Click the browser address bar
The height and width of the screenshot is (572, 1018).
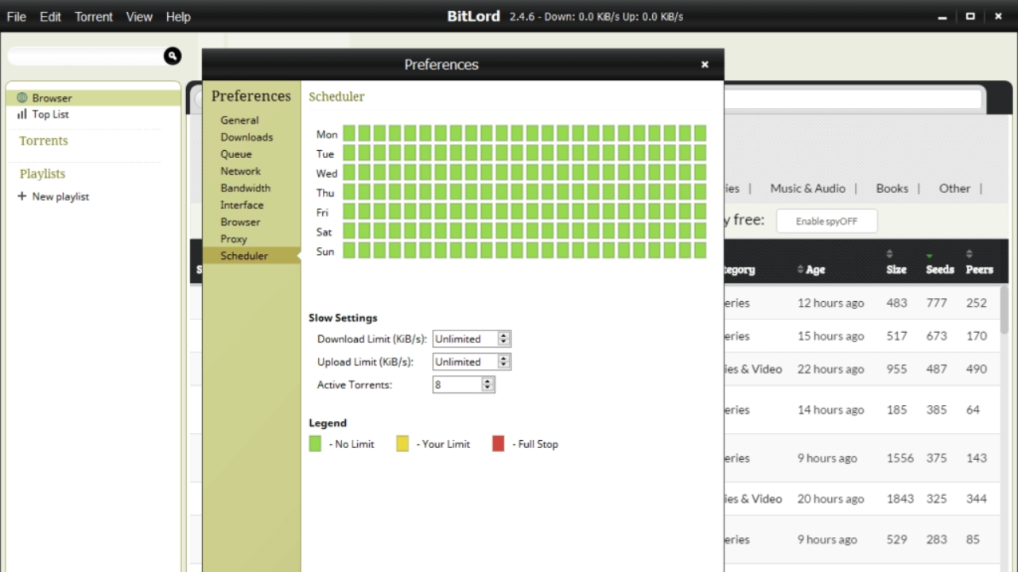(x=853, y=99)
